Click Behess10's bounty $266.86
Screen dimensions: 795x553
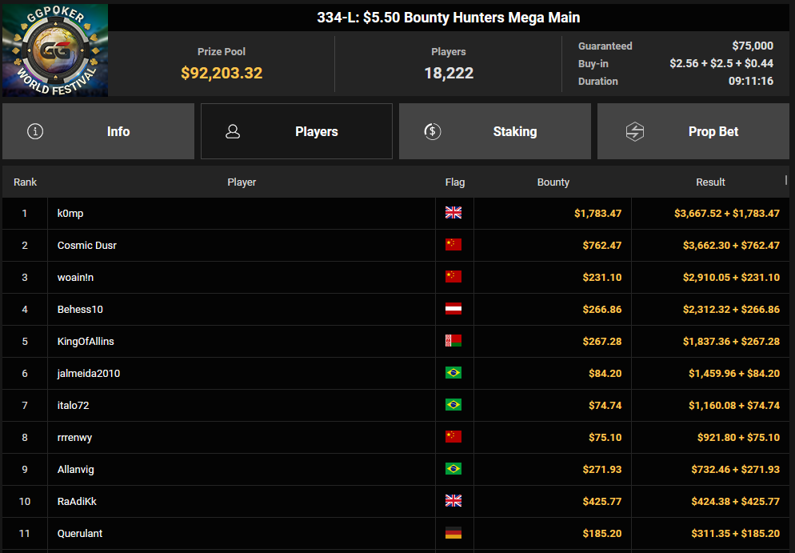pos(601,309)
